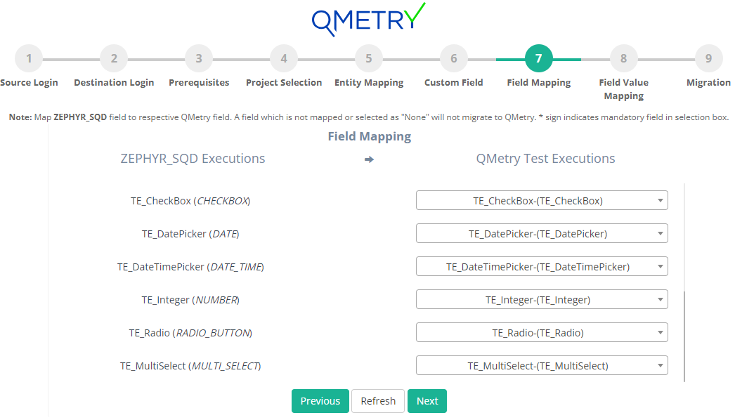Open the TE_DateTimePicker mapping dropdown
The height and width of the screenshot is (420, 735).
542,267
